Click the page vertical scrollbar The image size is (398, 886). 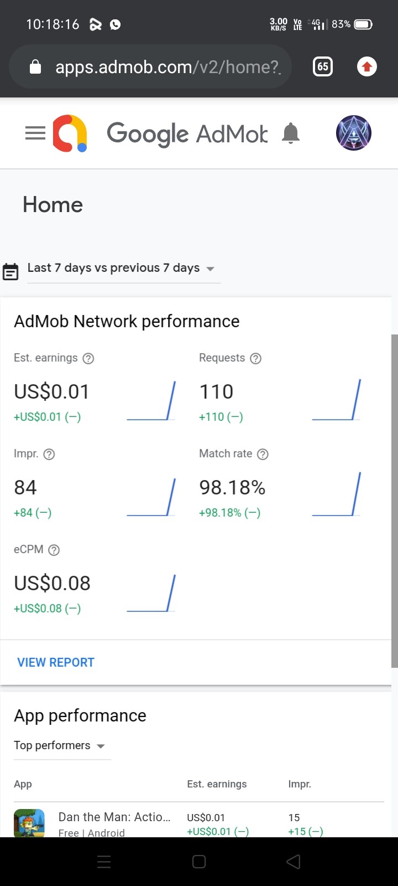(x=394, y=498)
